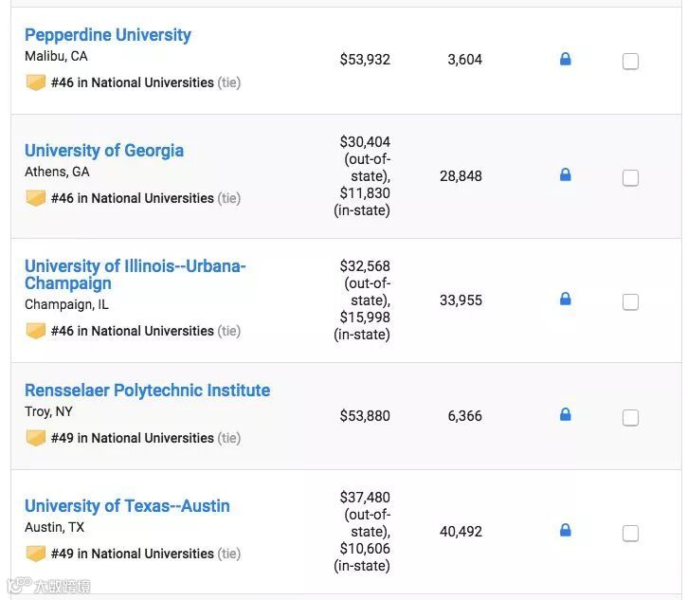Enable the Rensselaer Polytechnic Institute checkbox
Image resolution: width=687 pixels, height=600 pixels.
(630, 418)
